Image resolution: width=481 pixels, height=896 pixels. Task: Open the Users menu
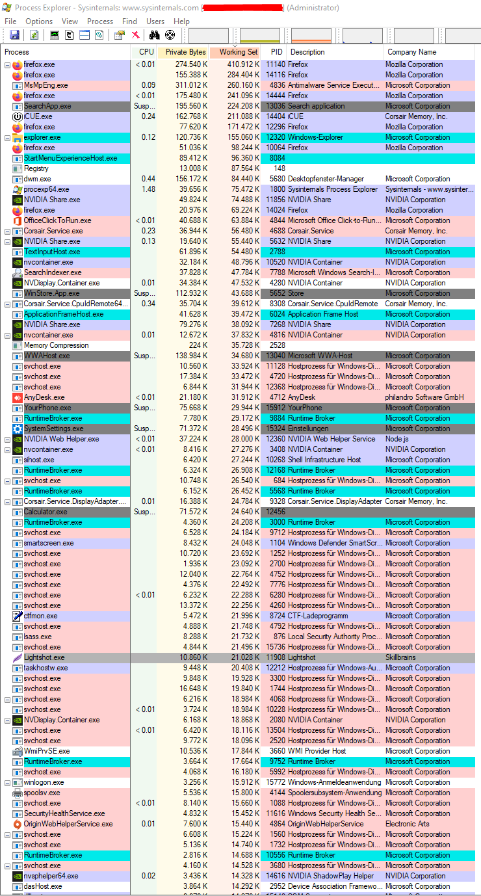(155, 21)
